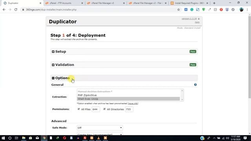Close the Install Required Plugins tab
Image resolution: width=251 pixels, height=141 pixels.
[207, 3]
